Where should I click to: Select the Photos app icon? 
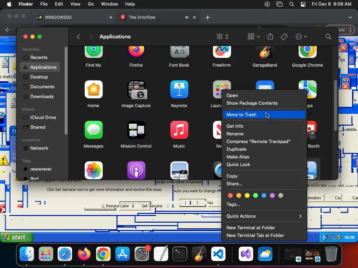tap(93, 170)
